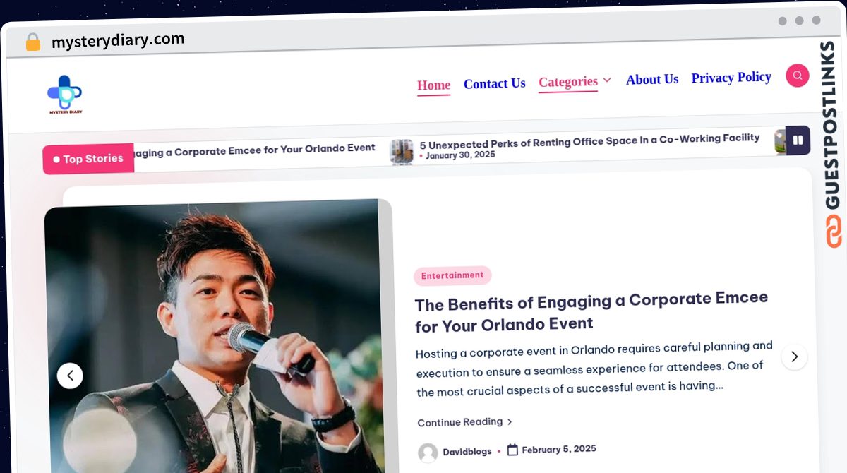
Task: Click the padlock icon in address bar
Action: pos(32,42)
